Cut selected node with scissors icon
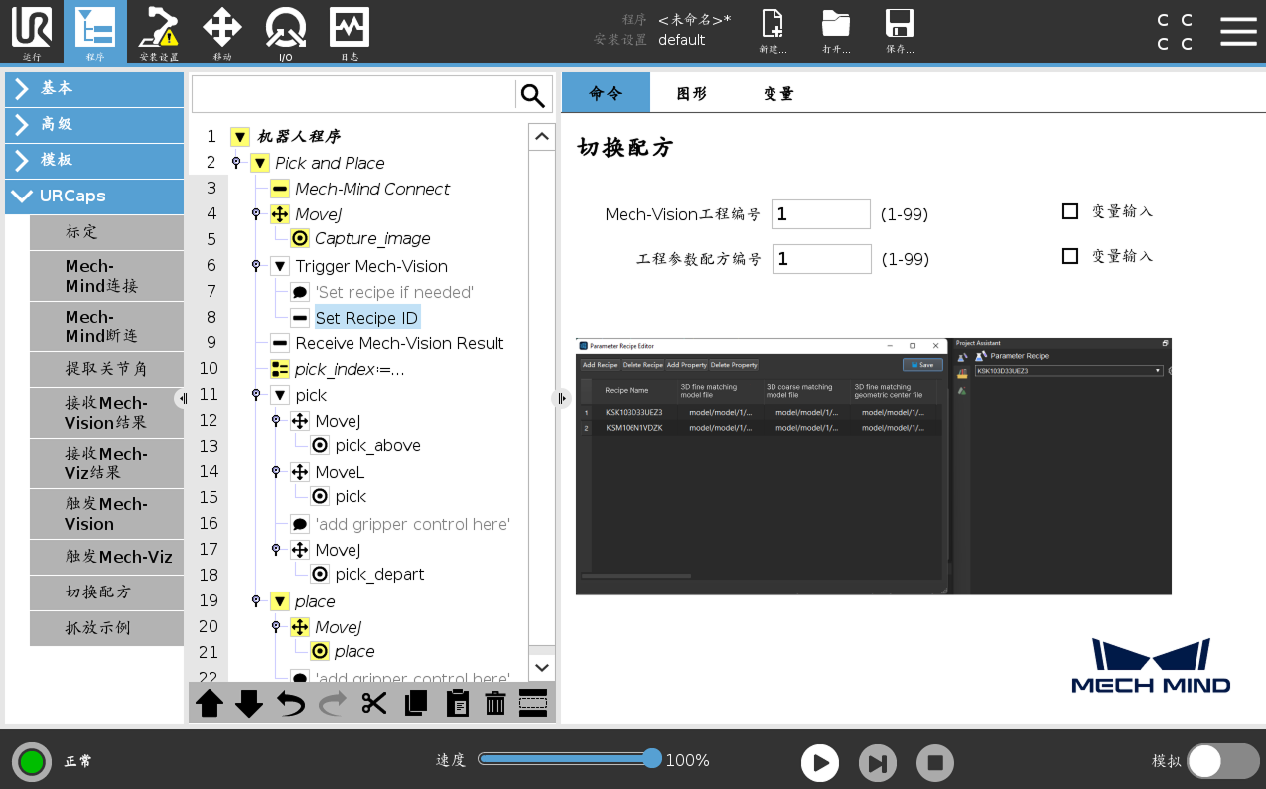The width and height of the screenshot is (1266, 789). 373,703
